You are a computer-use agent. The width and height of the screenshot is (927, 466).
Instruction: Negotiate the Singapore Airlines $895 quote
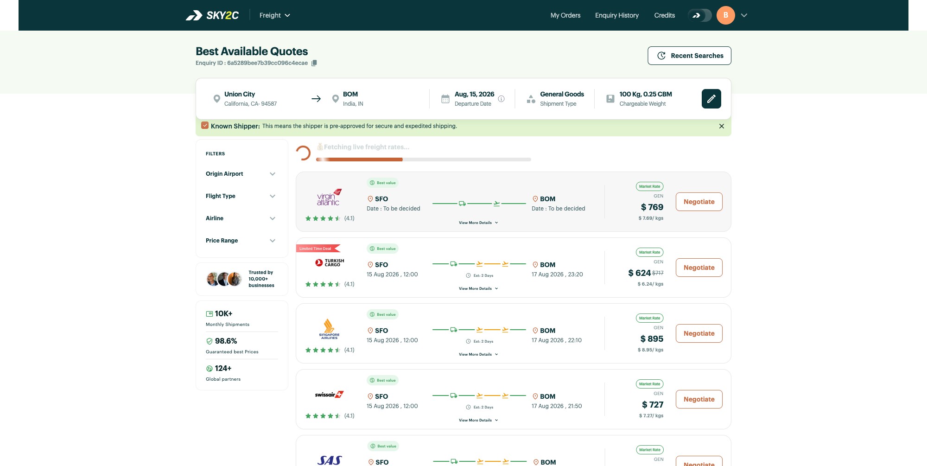pyautogui.click(x=699, y=333)
